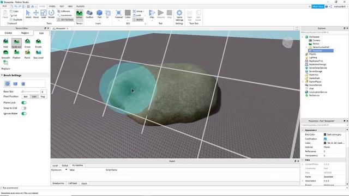Select the sphere brush shape
Screen dimensions: 349x196
pyautogui.click(x=8, y=84)
